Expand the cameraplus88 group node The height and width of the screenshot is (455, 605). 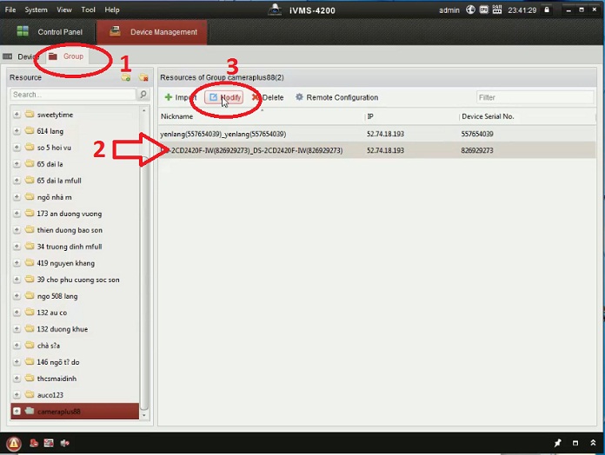point(17,412)
